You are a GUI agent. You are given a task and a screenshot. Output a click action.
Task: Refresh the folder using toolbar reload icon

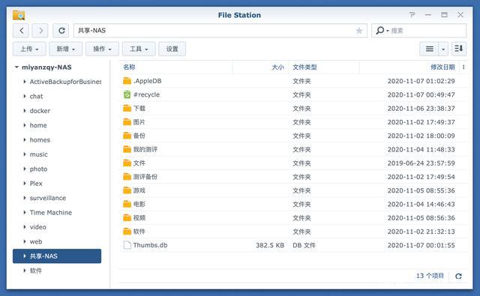61,31
